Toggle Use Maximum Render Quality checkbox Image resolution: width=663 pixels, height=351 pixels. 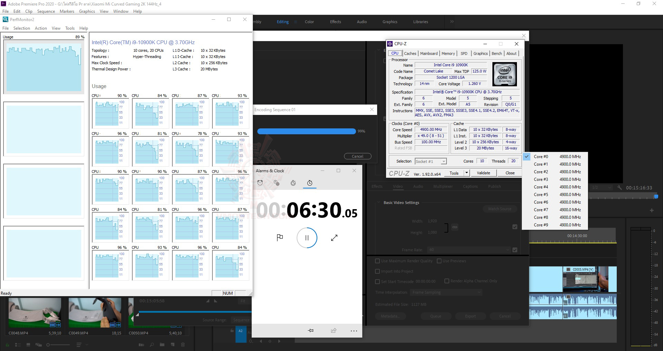click(x=377, y=261)
